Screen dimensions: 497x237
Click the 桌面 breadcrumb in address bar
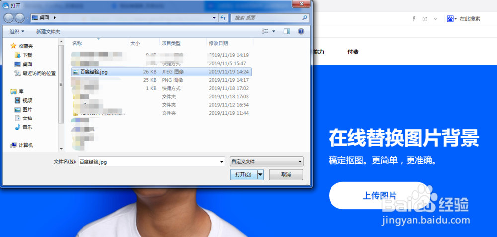(44, 18)
